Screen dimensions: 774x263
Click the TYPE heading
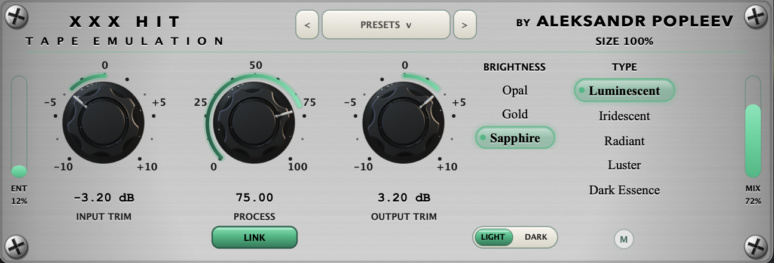coord(625,67)
